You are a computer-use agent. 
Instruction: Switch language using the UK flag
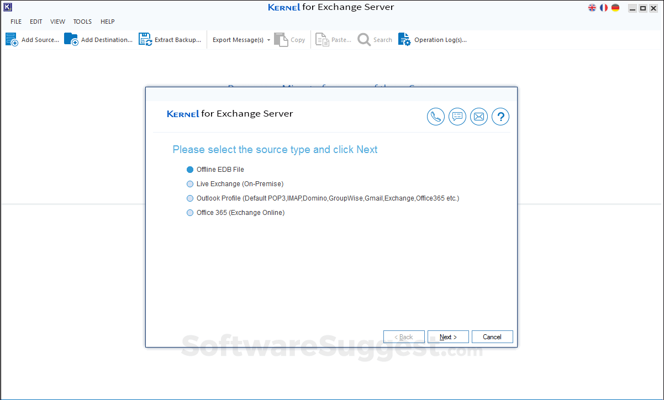click(592, 8)
